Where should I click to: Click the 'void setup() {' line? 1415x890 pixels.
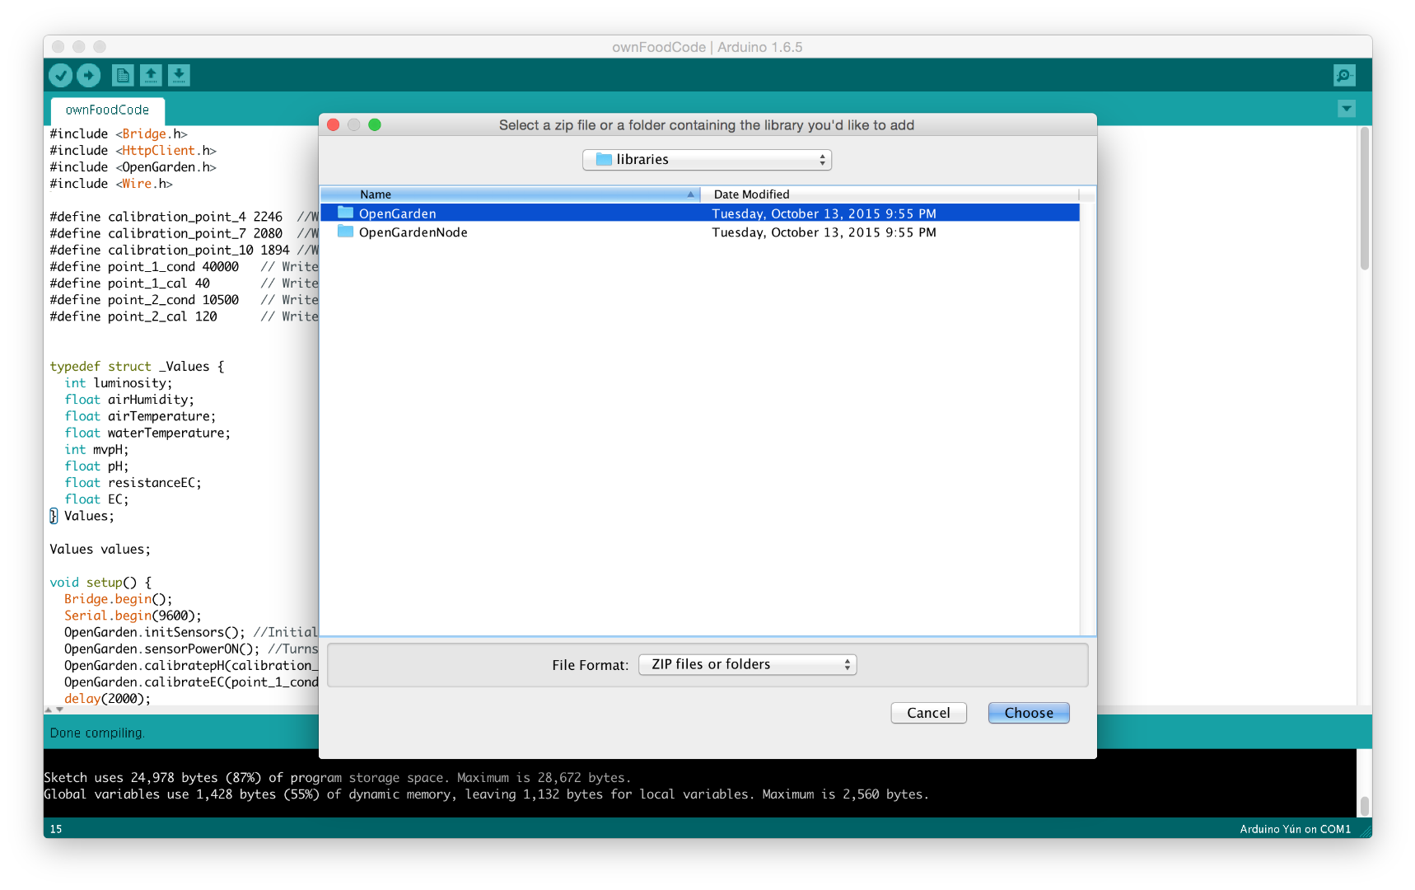pos(100,583)
